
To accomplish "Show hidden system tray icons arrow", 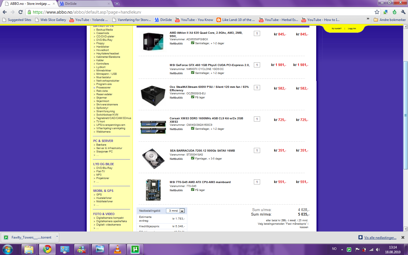I will click(x=342, y=250).
